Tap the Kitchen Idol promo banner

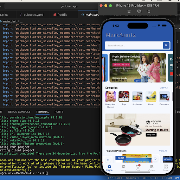click(137, 129)
